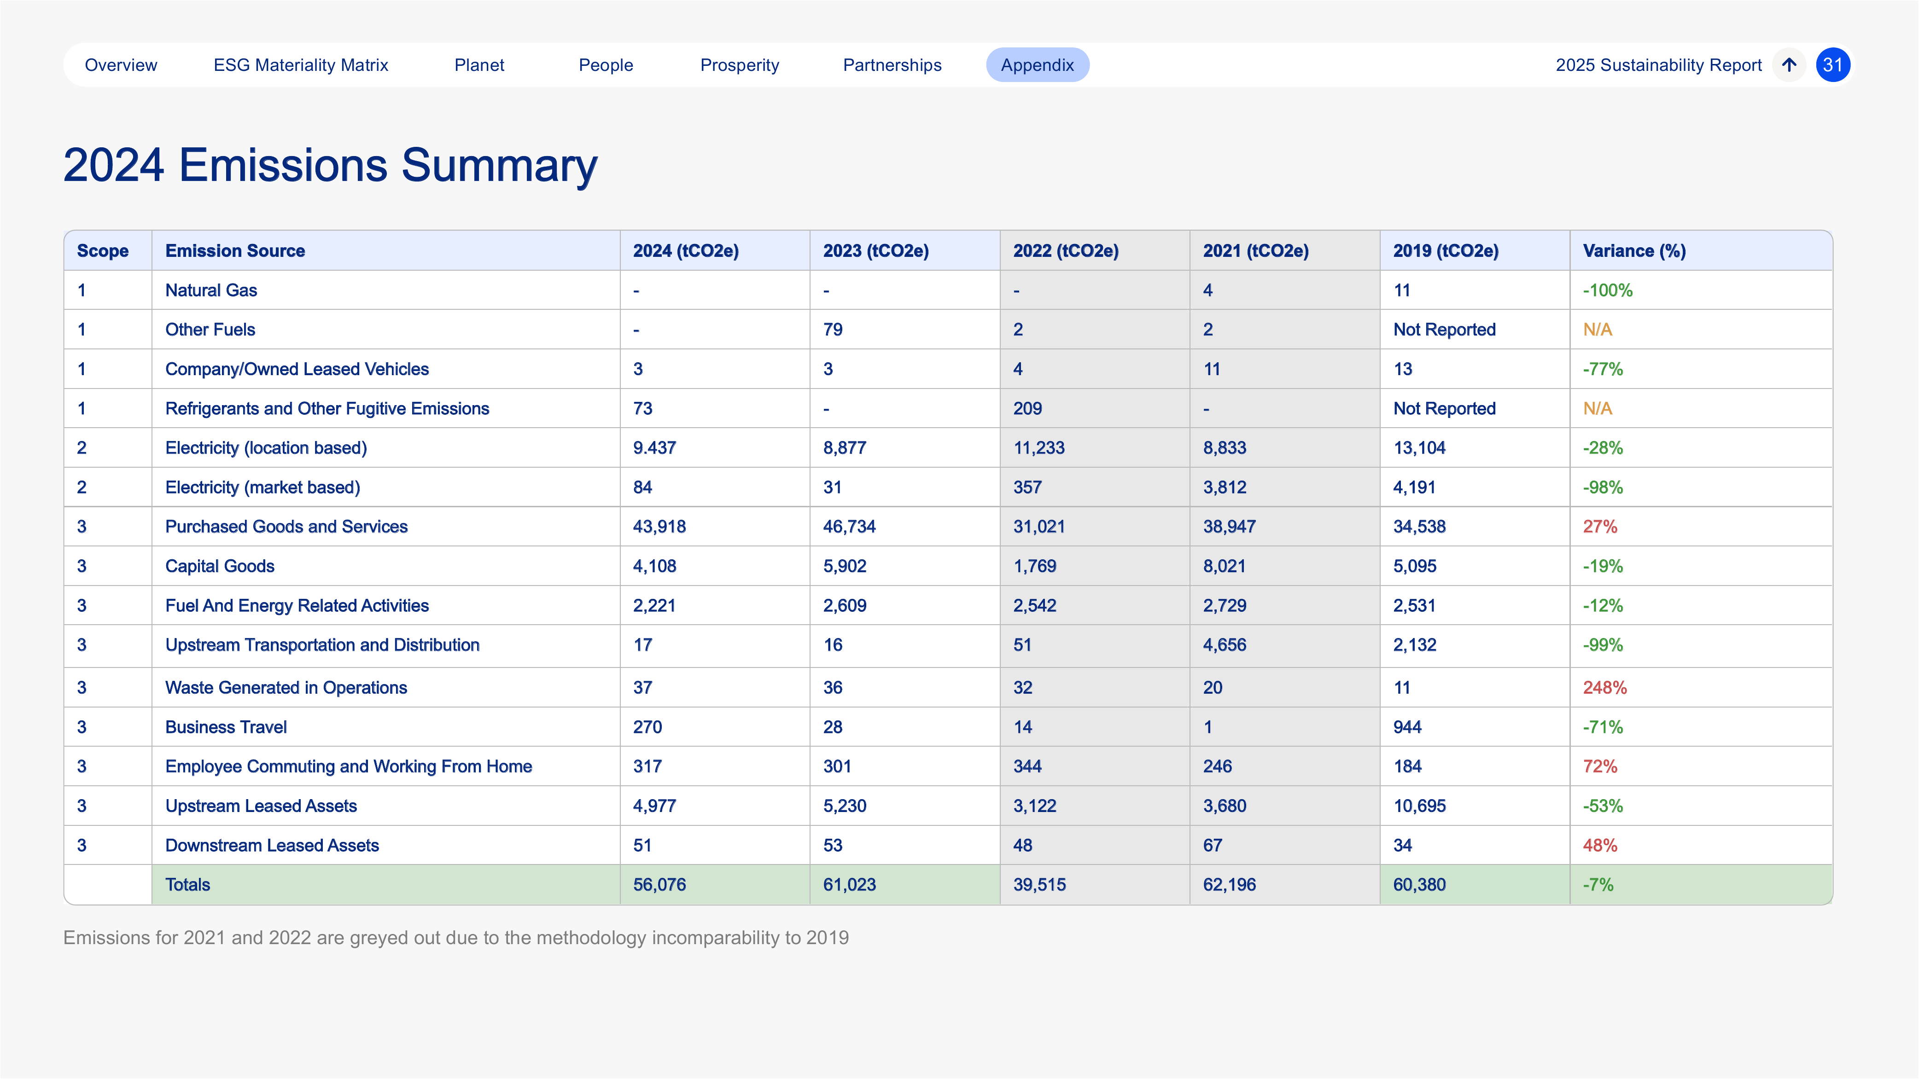The image size is (1919, 1079).
Task: Click the -7% total variance value
Action: (x=1598, y=885)
